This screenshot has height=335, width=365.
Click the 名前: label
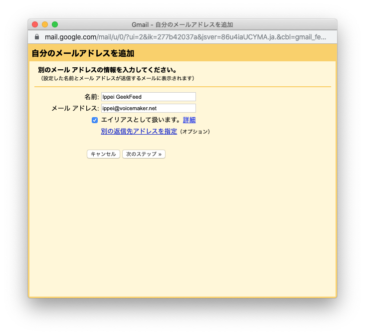pos(91,97)
